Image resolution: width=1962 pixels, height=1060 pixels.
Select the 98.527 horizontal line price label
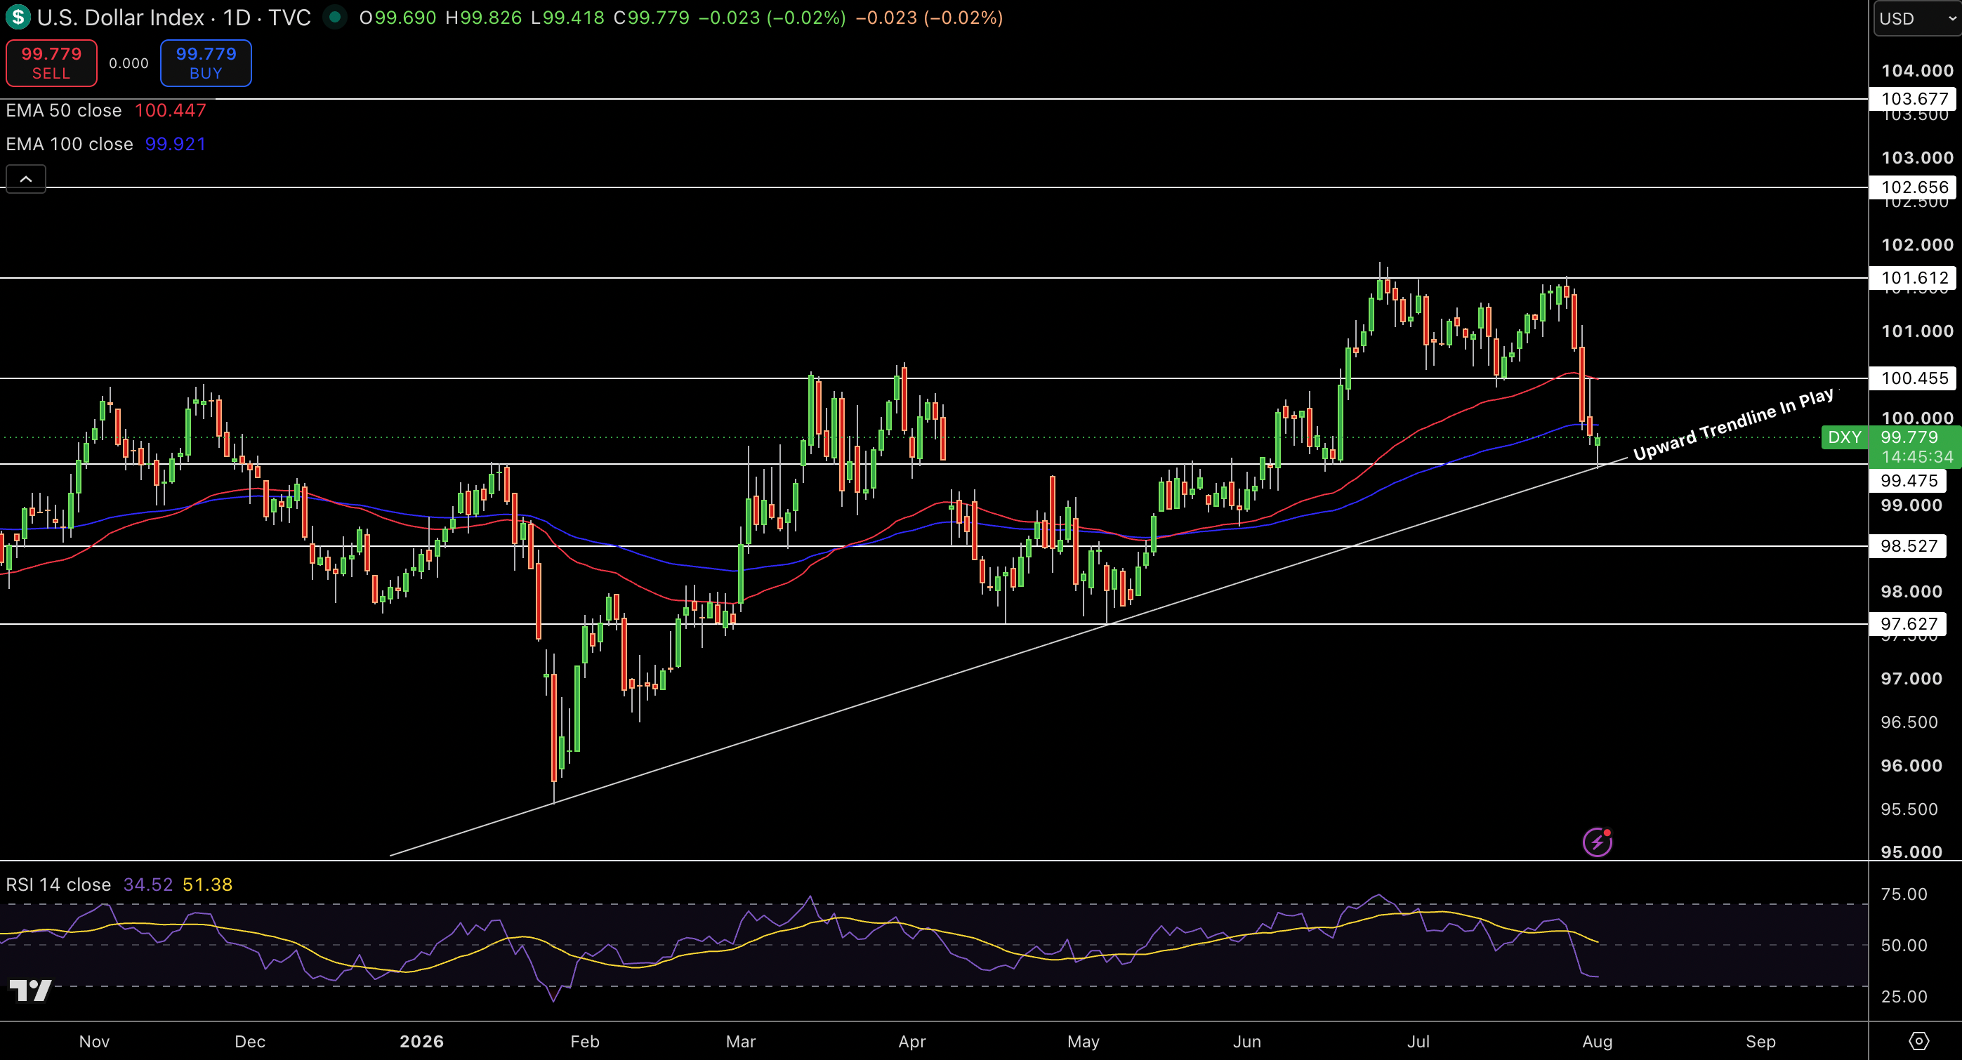click(x=1909, y=546)
